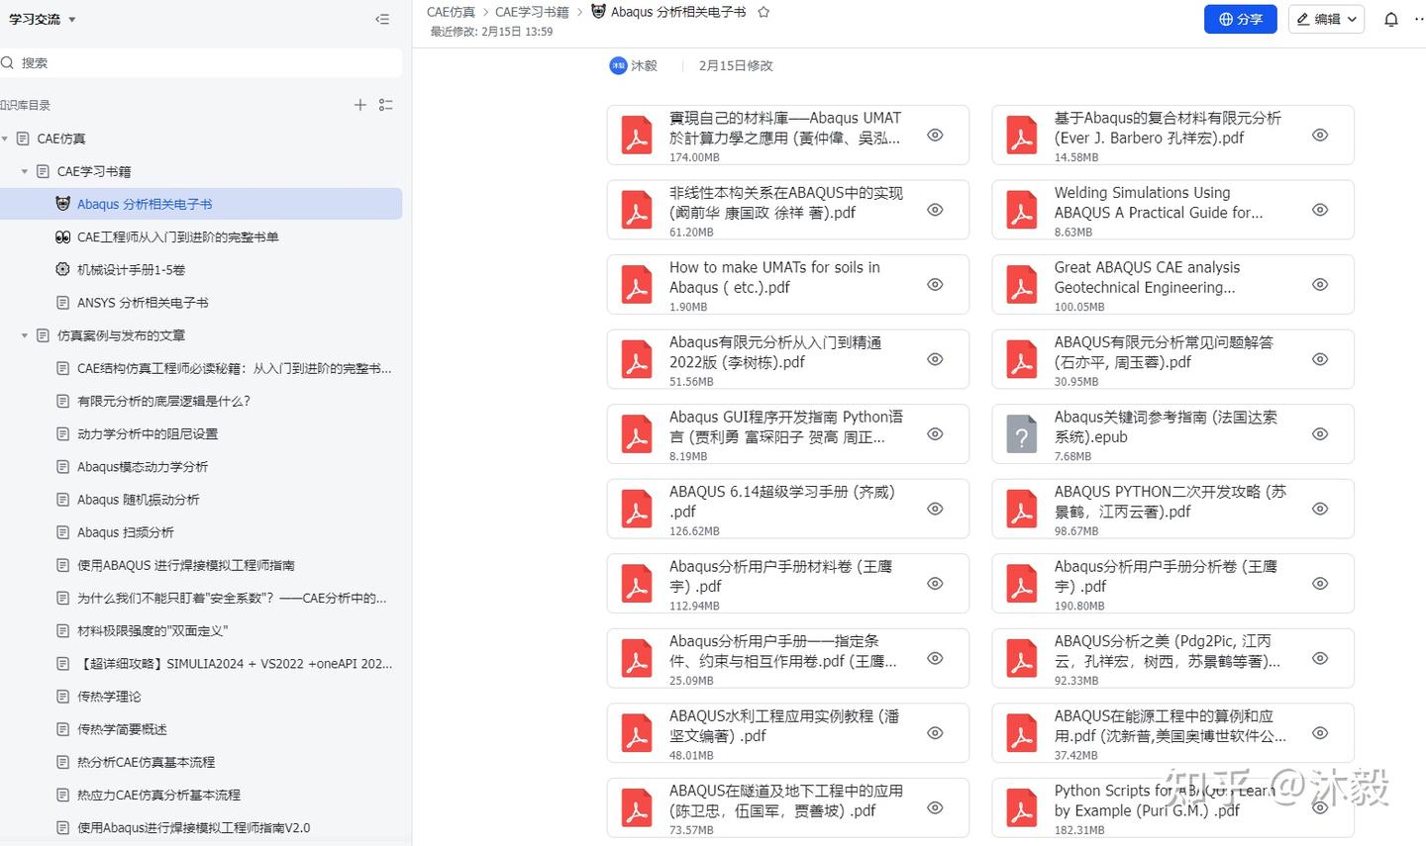Click the 搜索 search field
The width and height of the screenshot is (1426, 846).
click(201, 62)
